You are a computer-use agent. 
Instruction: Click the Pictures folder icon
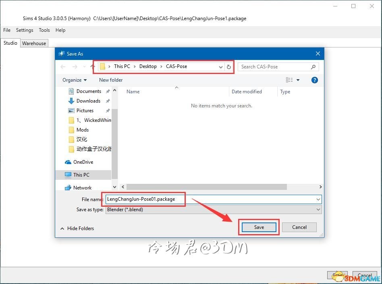pos(71,111)
